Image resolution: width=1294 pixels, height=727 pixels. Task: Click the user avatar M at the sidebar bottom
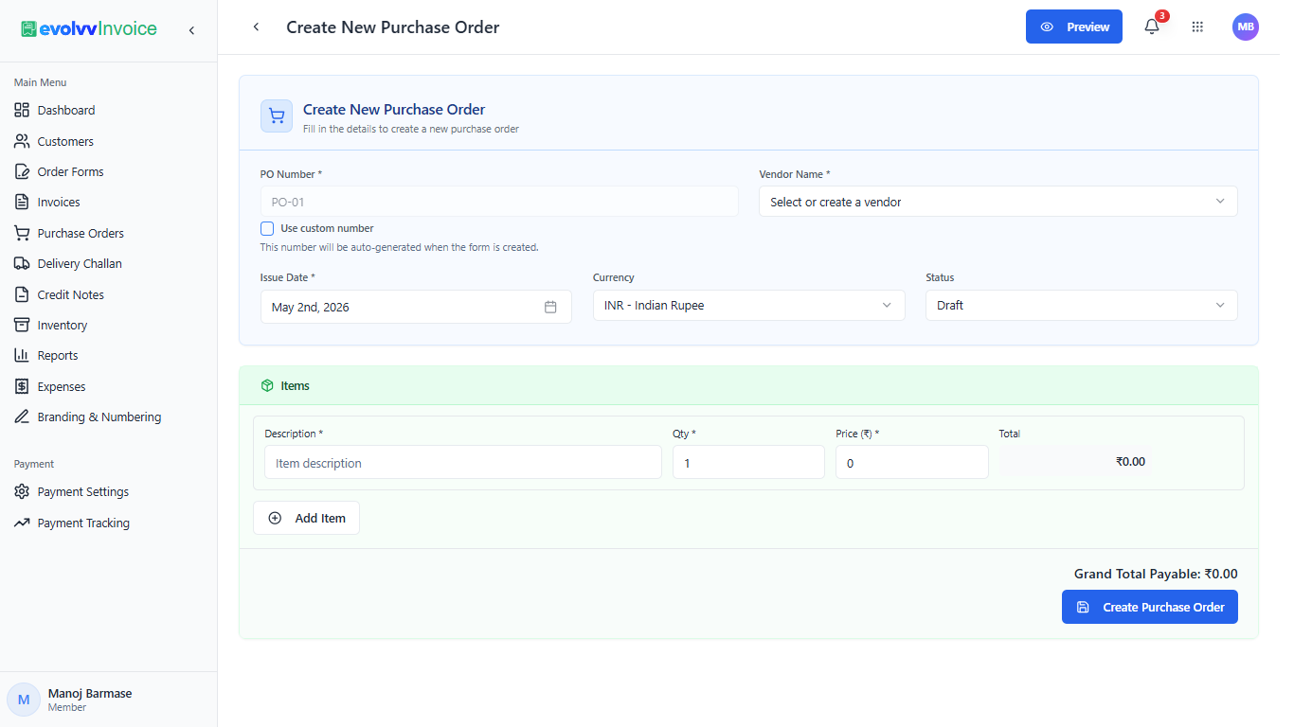coord(24,700)
